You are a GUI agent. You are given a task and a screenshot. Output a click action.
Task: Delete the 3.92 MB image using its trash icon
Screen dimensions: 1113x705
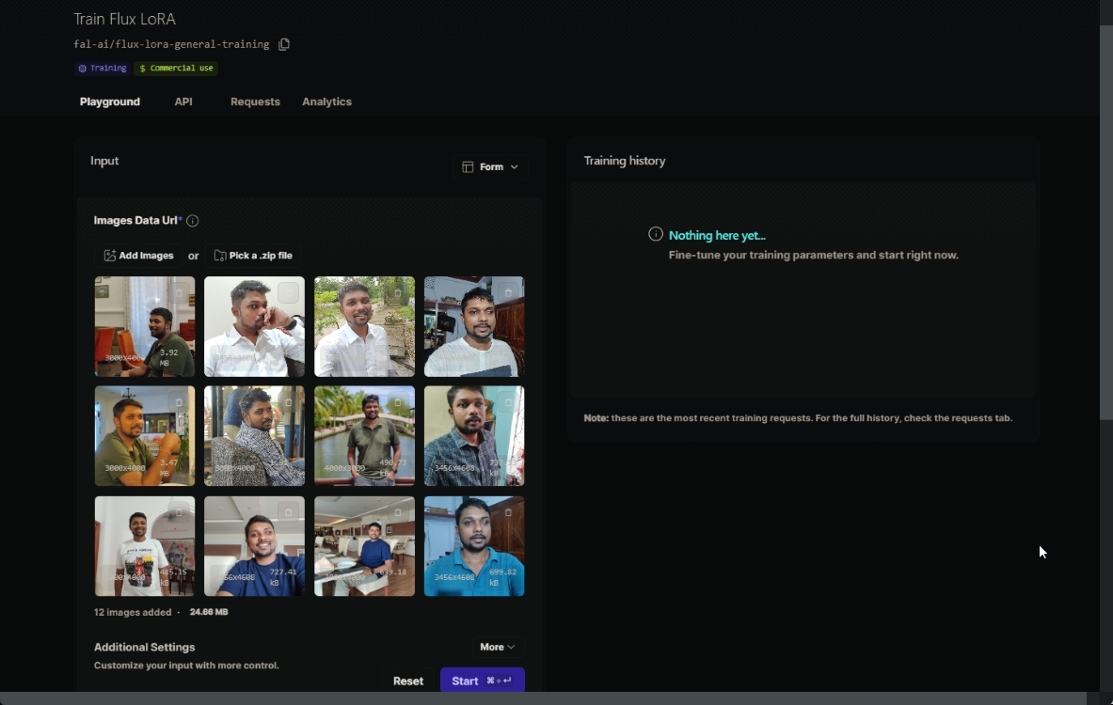[179, 292]
